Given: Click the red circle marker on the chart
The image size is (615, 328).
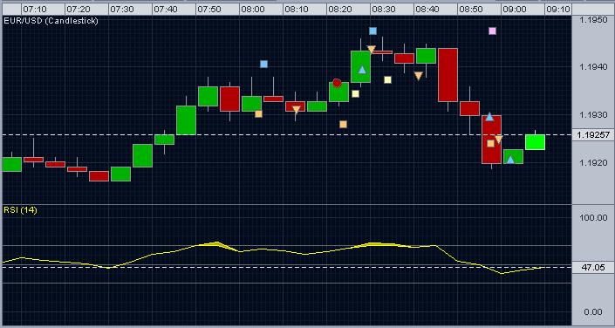Looking at the screenshot, I should coord(337,83).
